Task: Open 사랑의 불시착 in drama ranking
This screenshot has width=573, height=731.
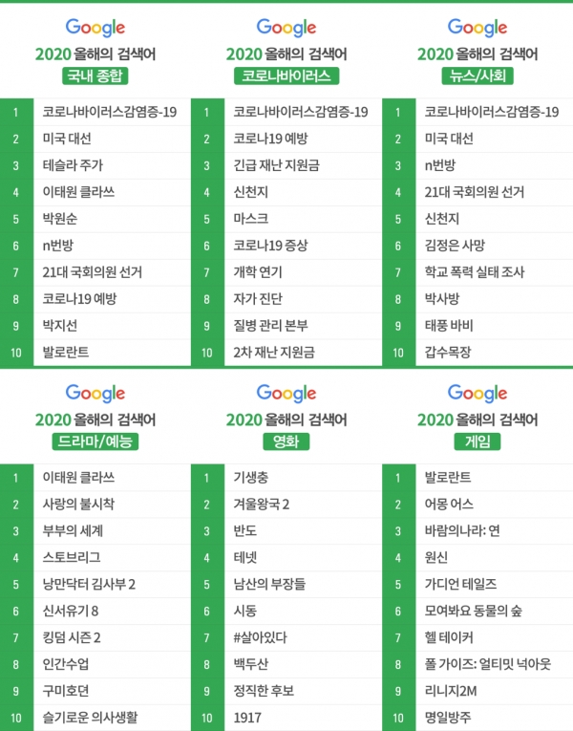Action: coord(78,504)
